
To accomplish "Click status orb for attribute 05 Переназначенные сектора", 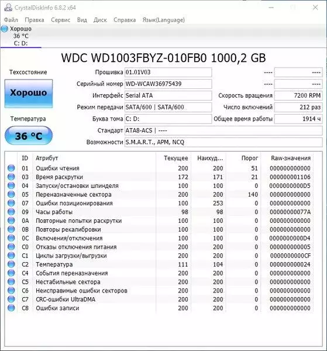I will (x=11, y=194).
